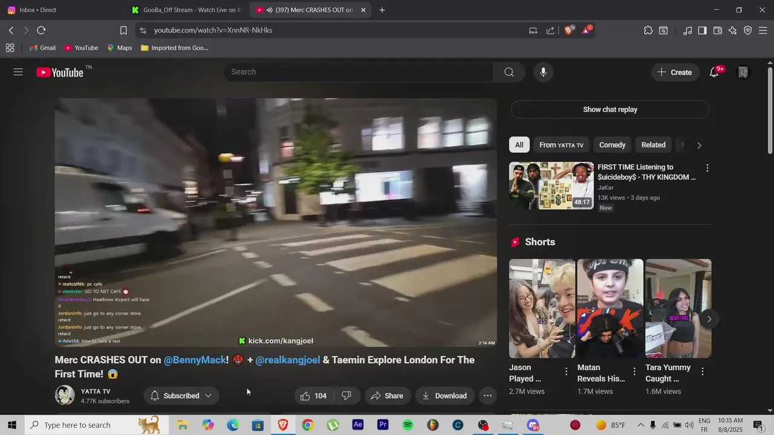Open Leo AI sparkle icon
774x435 pixels.
(x=733, y=30)
